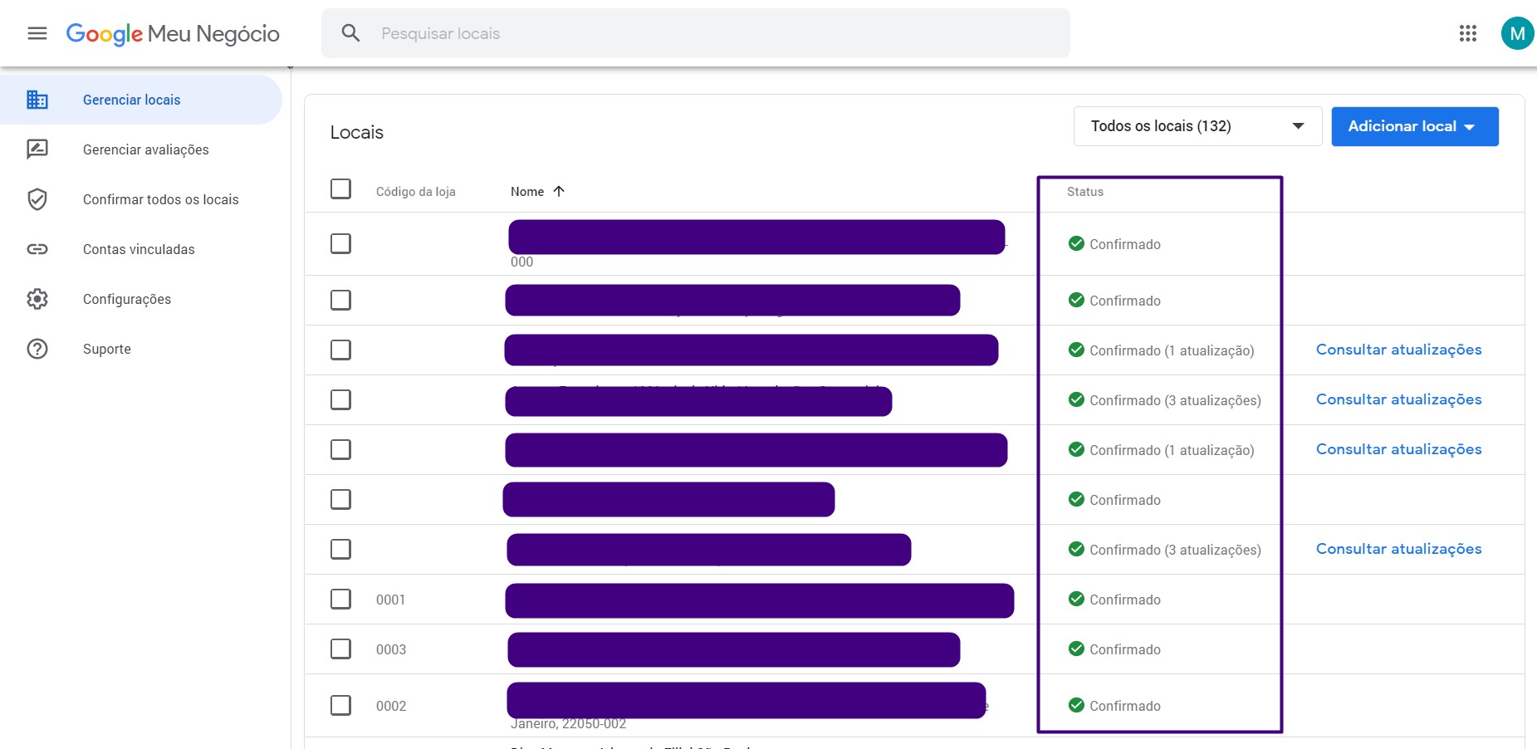Open Configurações using the gear icon

[37, 299]
